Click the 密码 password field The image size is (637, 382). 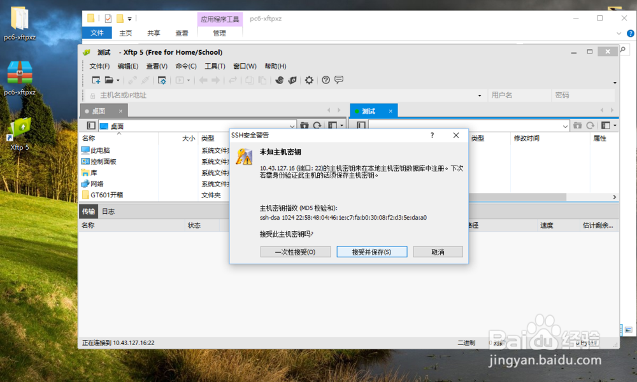pyautogui.click(x=583, y=95)
